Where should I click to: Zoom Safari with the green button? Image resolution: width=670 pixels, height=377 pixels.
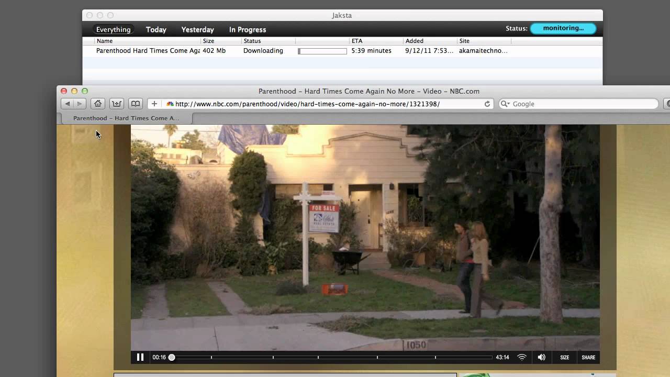click(x=85, y=91)
